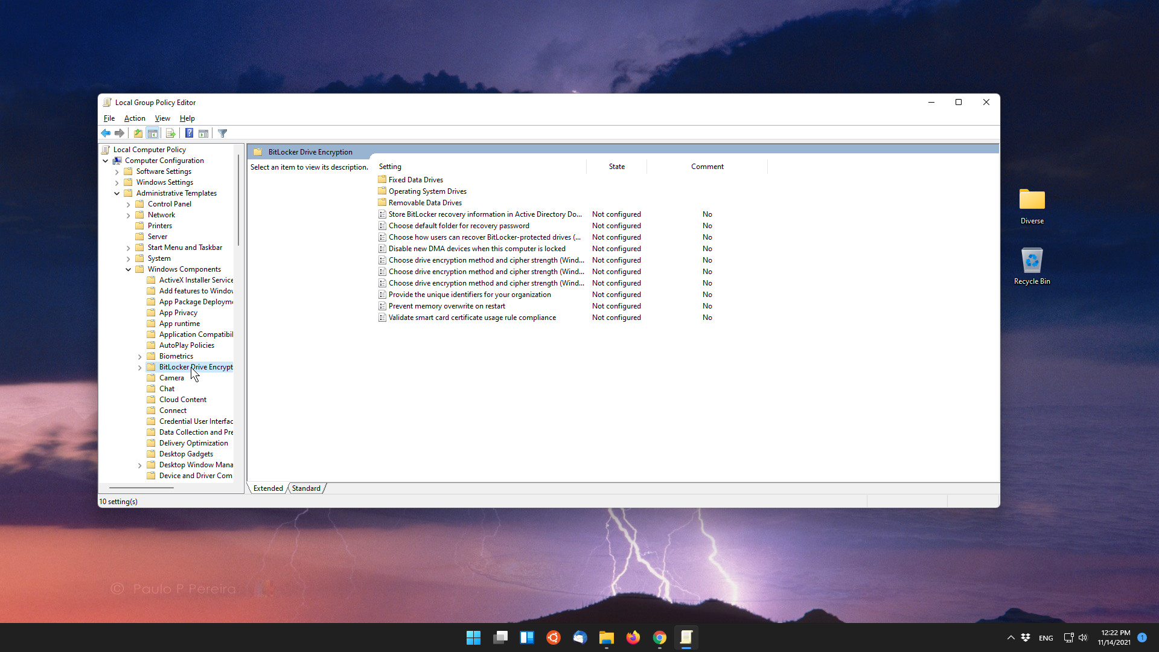Screen dimensions: 1159x652
Task: Select 'Disable new DMA devices' policy
Action: coord(477,249)
